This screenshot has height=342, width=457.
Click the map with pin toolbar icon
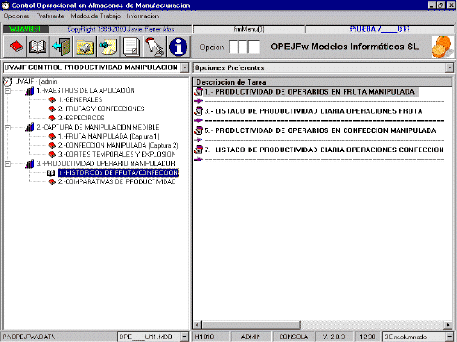108,47
